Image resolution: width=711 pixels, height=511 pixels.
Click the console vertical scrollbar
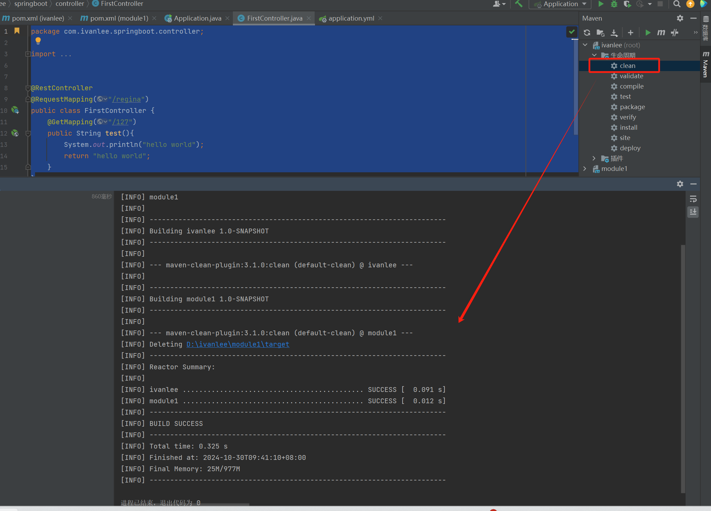coord(683,369)
